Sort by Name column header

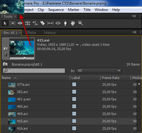pos(6,78)
